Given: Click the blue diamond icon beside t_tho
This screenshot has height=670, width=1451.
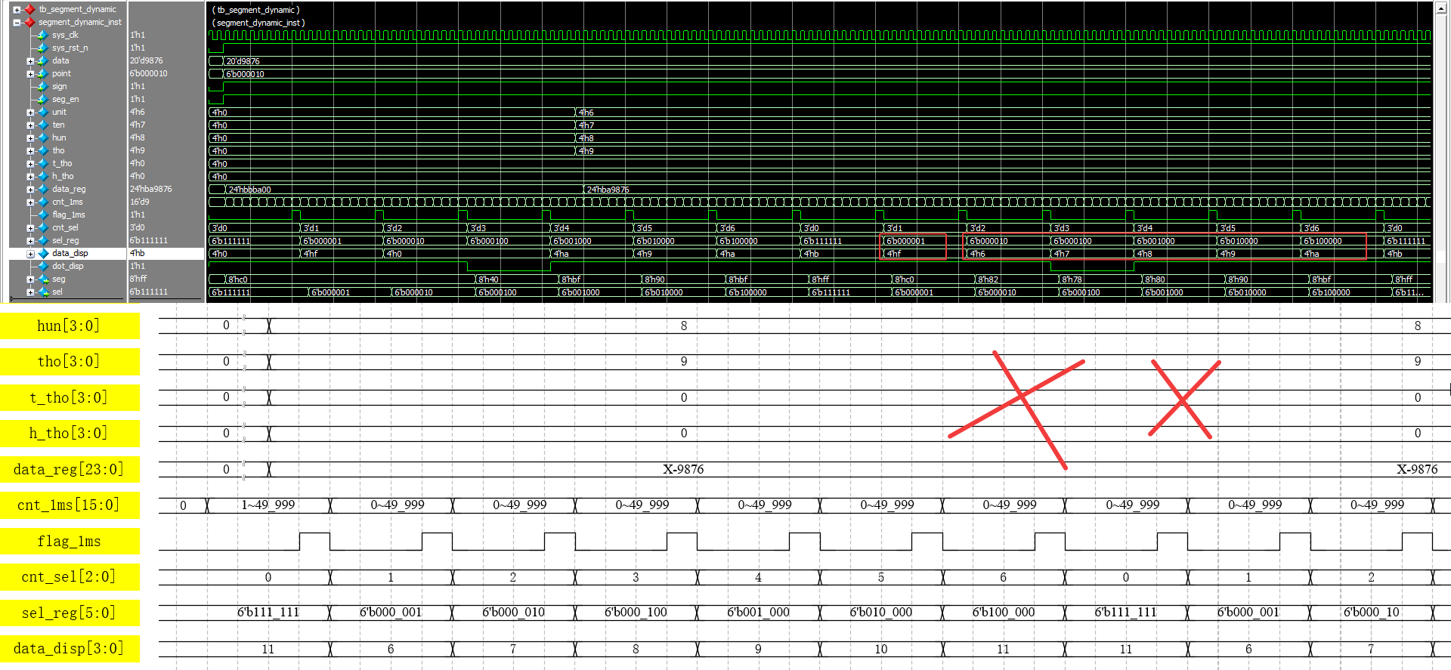Looking at the screenshot, I should [43, 163].
